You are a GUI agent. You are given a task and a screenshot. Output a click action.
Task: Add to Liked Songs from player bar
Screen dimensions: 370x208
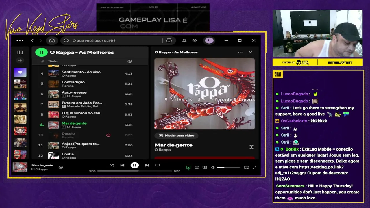[61, 167]
